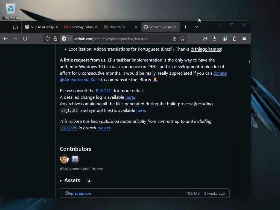Open Firefox View recent browsing icon
Viewport: 280px width, 210px height.
pyautogui.click(x=15, y=27)
